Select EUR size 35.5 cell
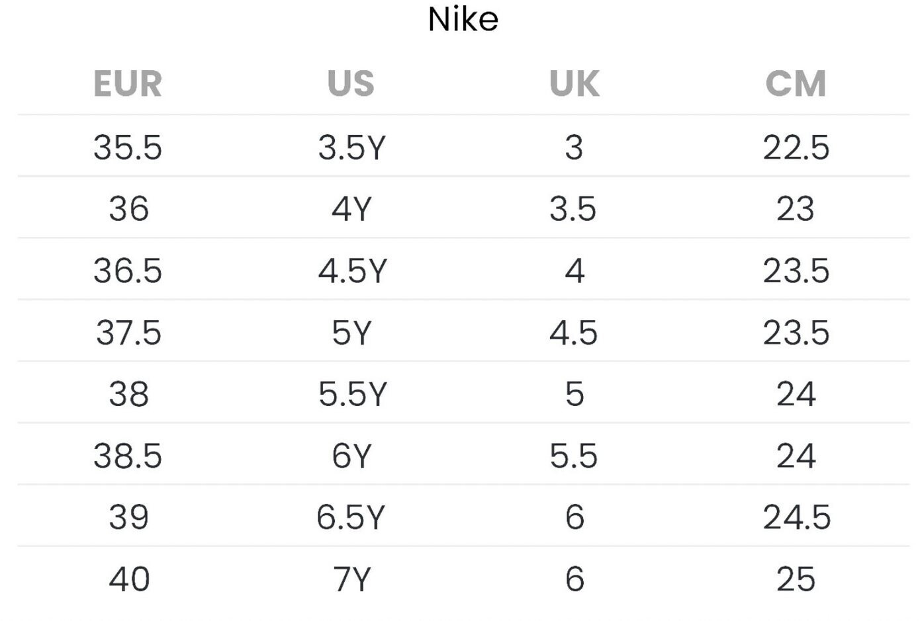The image size is (920, 621). click(128, 147)
